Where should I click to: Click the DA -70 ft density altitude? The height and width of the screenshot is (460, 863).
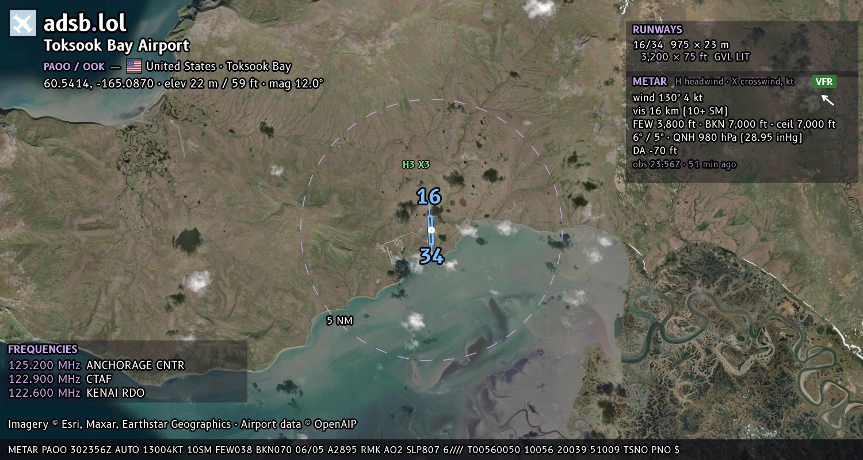pyautogui.click(x=655, y=151)
